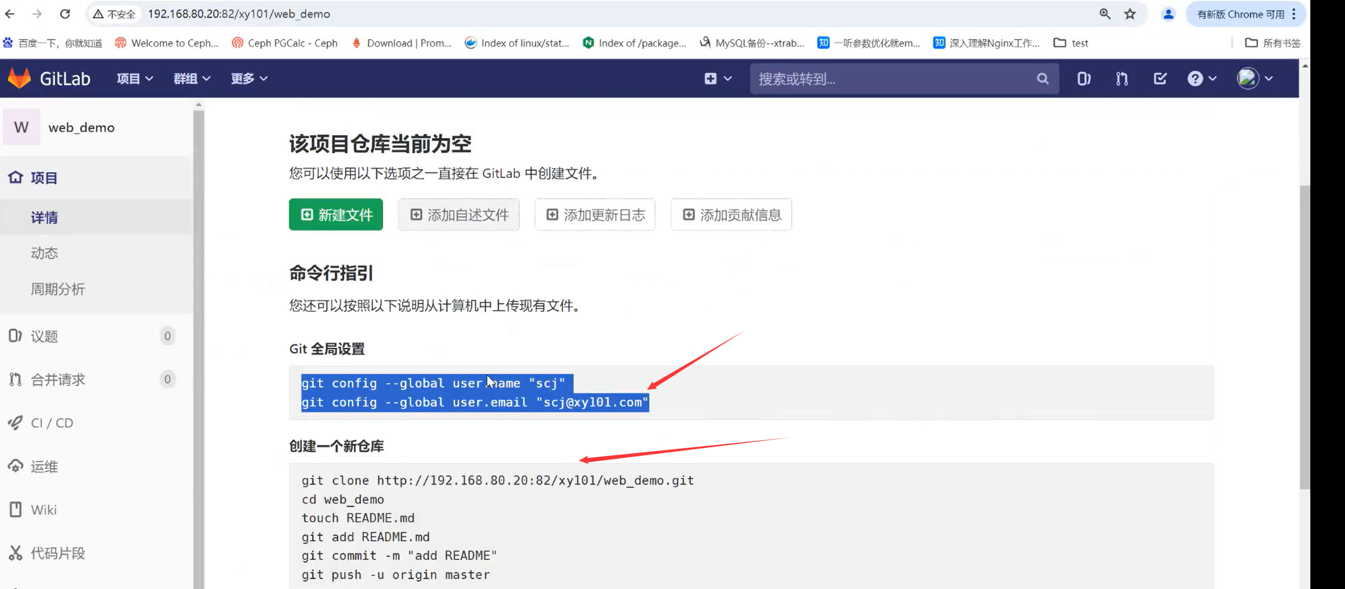
Task: Expand the 项目 dropdown in navbar
Action: tap(135, 79)
